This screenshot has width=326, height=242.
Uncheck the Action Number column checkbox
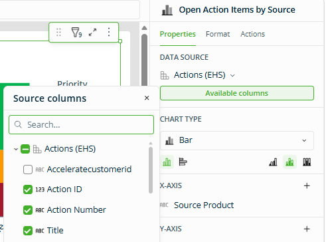click(28, 210)
